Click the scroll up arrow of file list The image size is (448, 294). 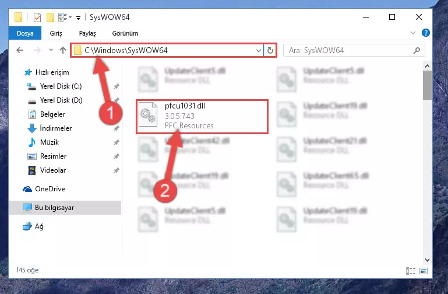[427, 66]
